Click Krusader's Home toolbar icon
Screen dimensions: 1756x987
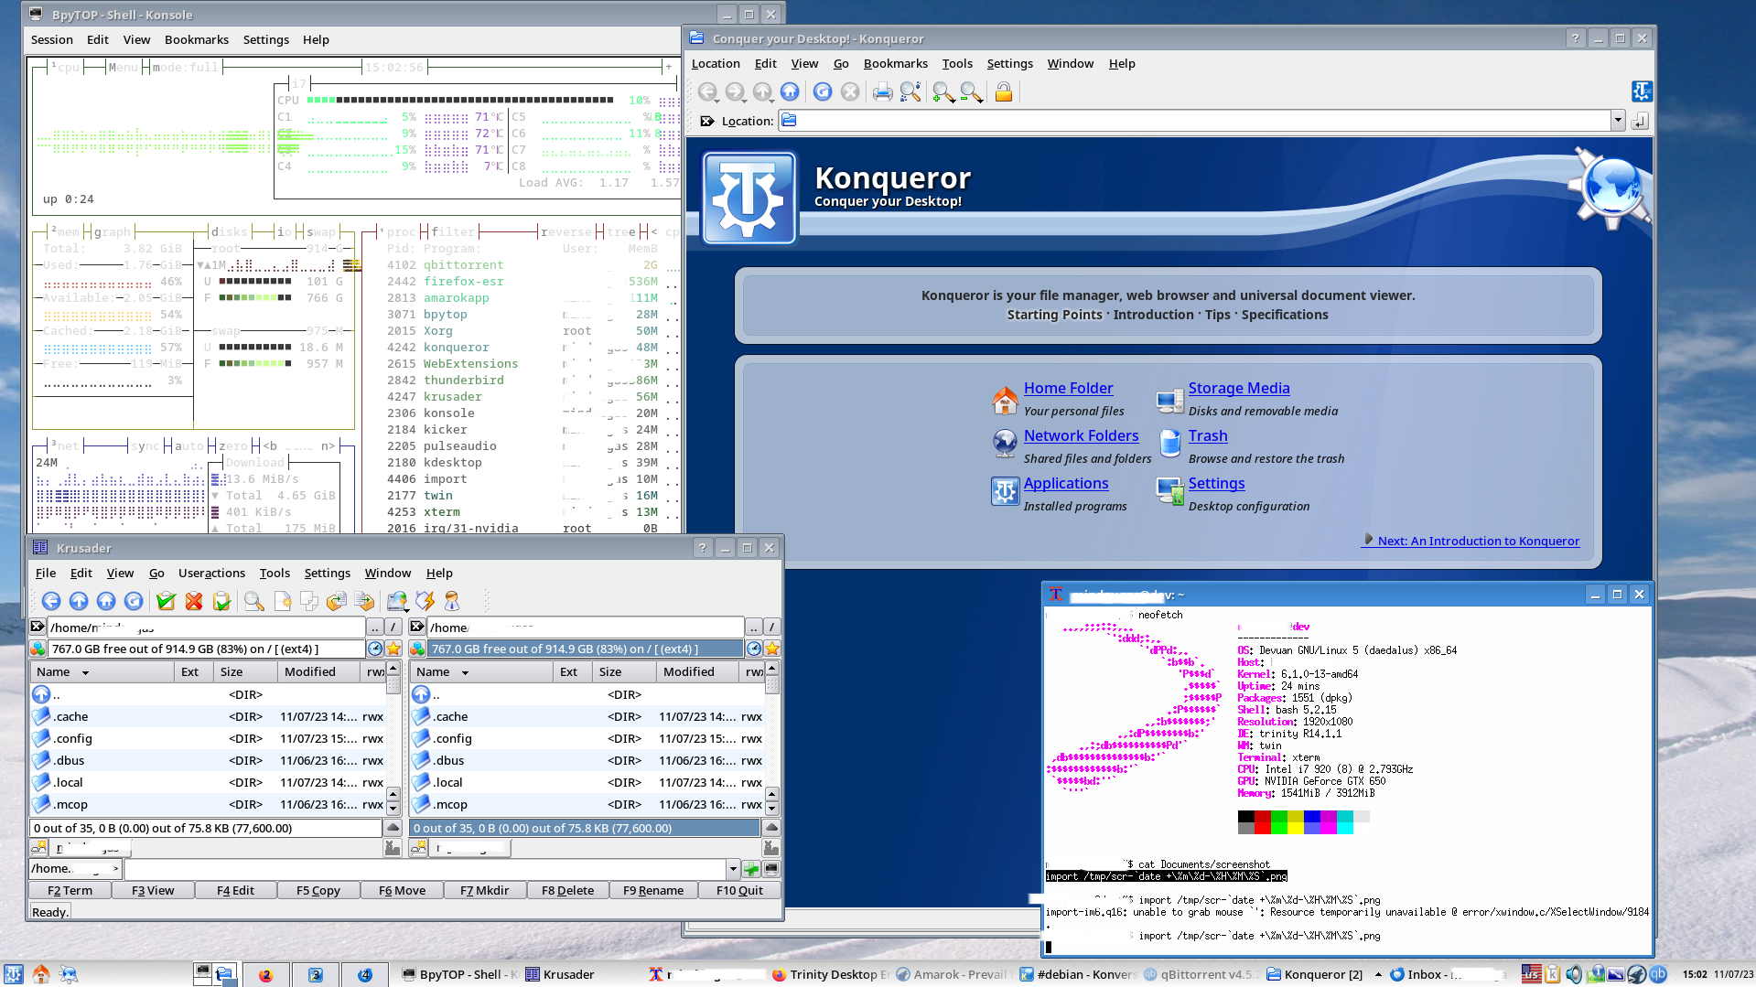pyautogui.click(x=106, y=601)
